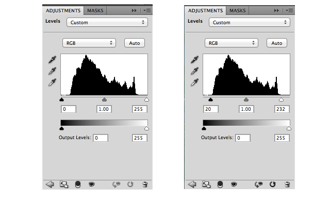Click return-to-list arrow in right panel
The width and height of the screenshot is (330, 202).
point(192,184)
